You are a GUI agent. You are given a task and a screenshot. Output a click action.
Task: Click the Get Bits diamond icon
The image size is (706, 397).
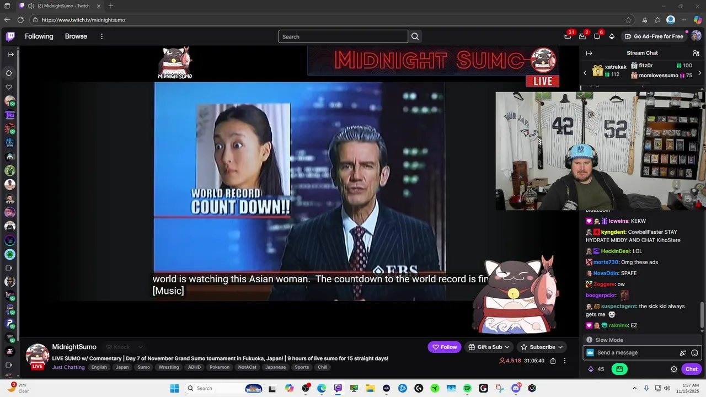click(x=612, y=36)
